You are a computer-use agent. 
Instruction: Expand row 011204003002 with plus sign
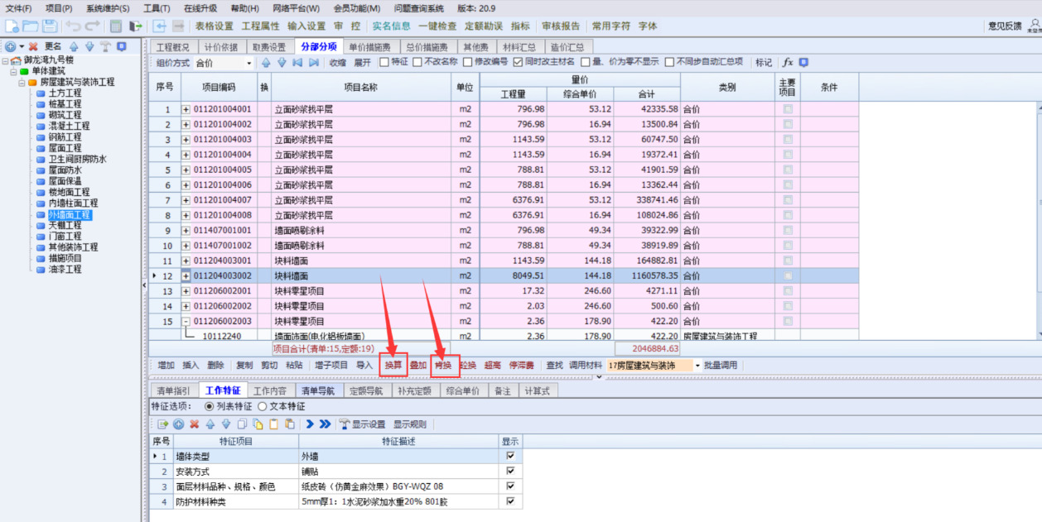186,275
